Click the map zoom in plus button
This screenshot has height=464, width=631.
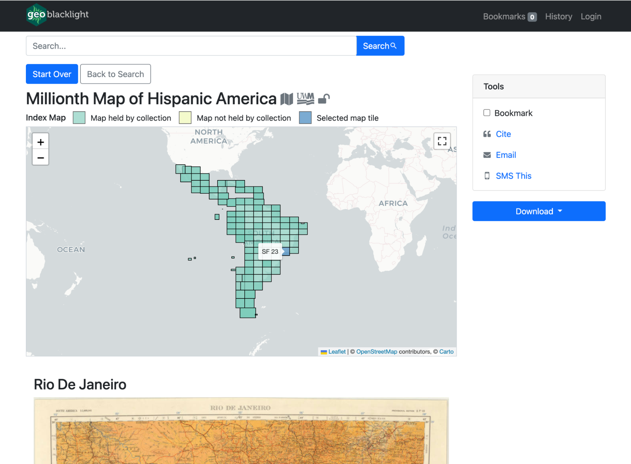40,142
